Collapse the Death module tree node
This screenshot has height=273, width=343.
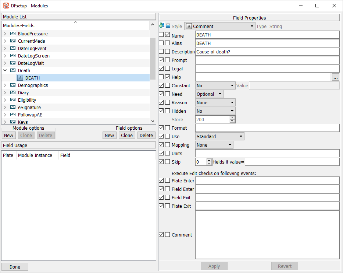[x=5, y=70]
